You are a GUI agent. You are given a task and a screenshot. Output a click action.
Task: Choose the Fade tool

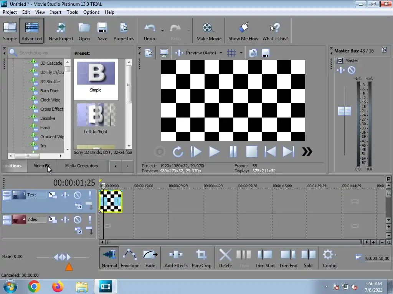click(150, 258)
